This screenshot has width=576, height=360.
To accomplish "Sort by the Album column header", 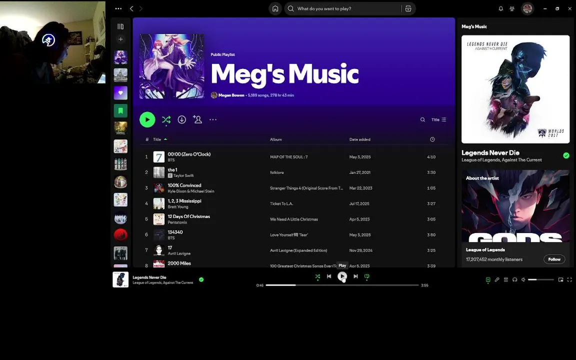I will [276, 139].
